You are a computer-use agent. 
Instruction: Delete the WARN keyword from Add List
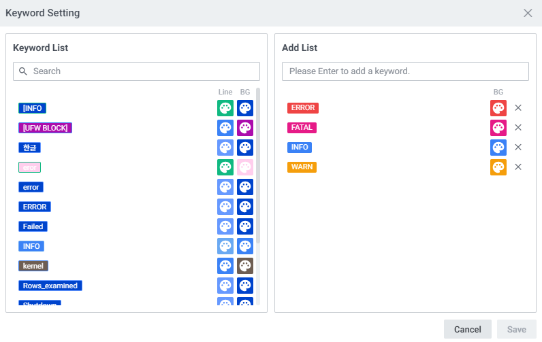(518, 167)
